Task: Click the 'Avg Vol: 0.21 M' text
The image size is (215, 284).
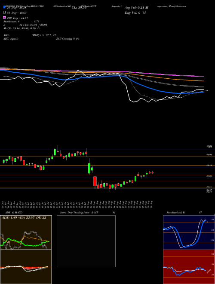Action: pyautogui.click(x=136, y=8)
